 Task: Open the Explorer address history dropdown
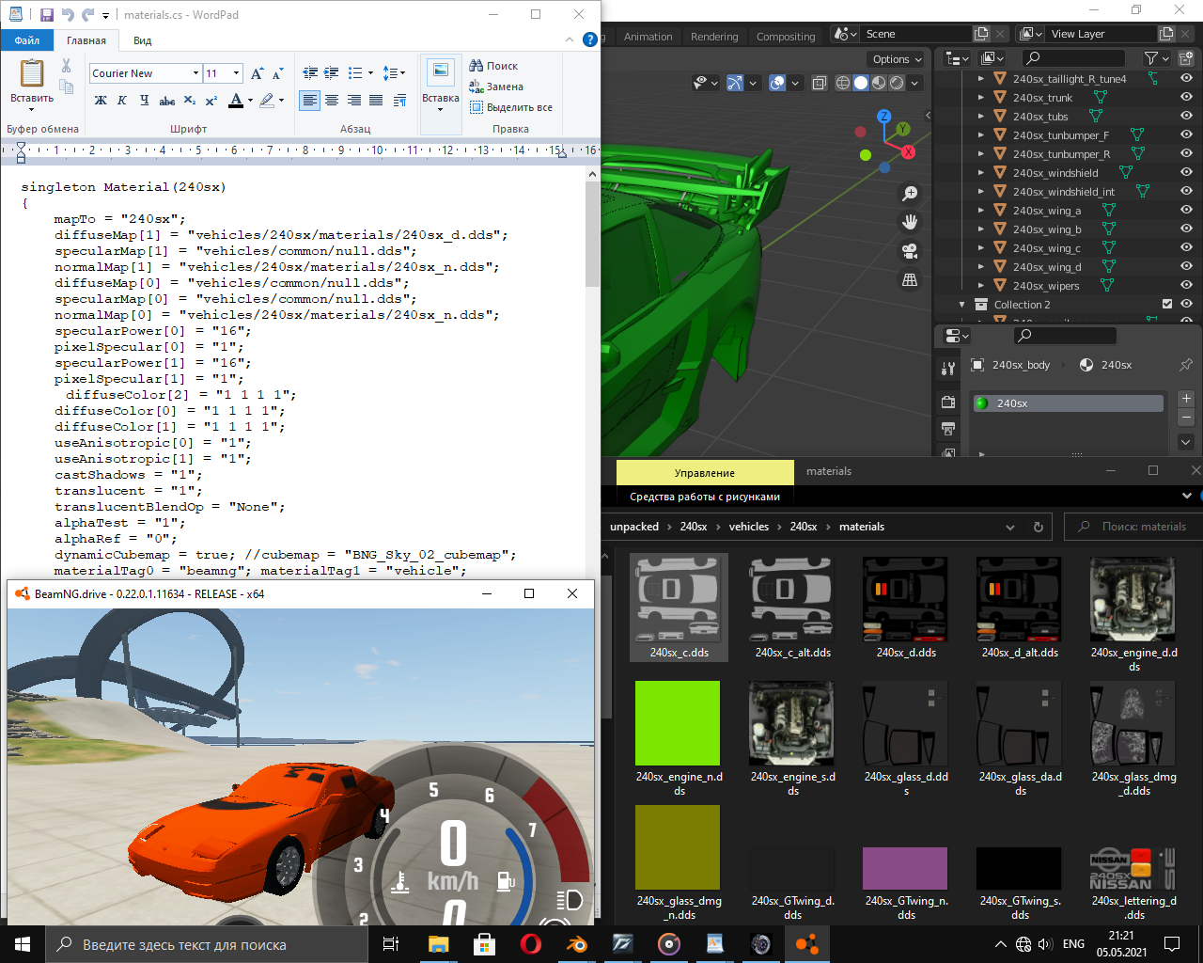(1010, 527)
